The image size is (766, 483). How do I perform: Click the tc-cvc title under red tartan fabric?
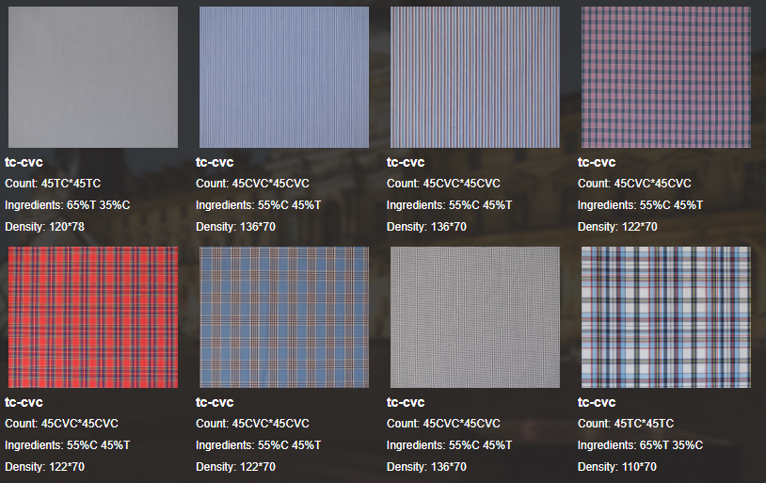tap(24, 402)
